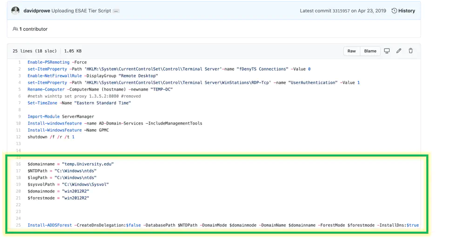Open davidprowe's avatar image
The height and width of the screenshot is (239, 449).
(x=15, y=11)
